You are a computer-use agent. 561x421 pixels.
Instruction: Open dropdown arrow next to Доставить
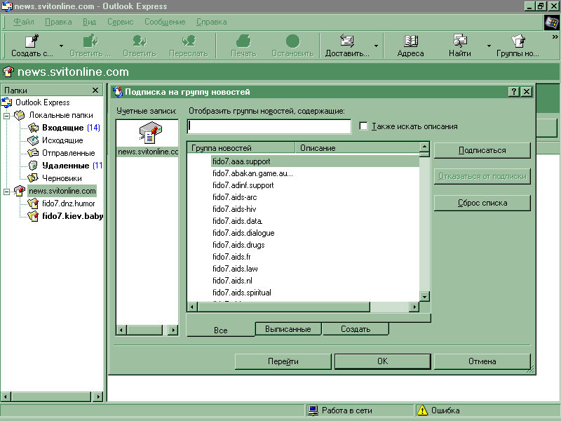377,46
